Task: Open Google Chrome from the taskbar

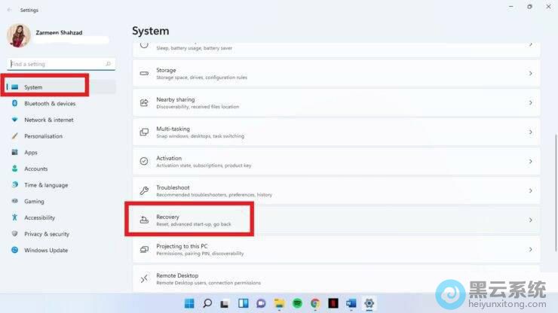Action: click(x=315, y=303)
